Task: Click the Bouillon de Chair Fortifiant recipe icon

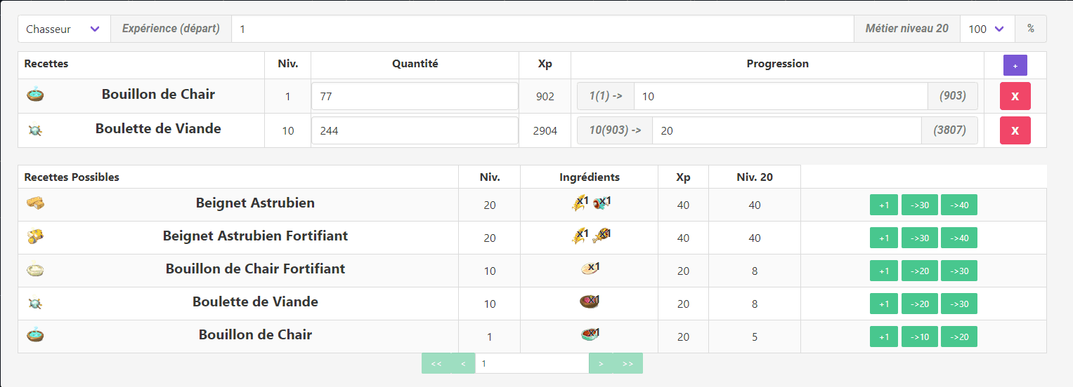Action: click(35, 269)
